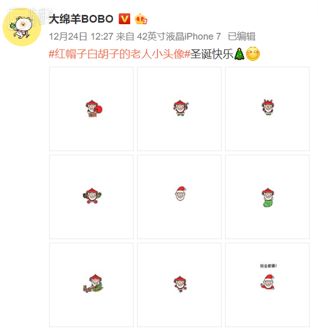Open the middle thumbnail in the bottom row
Viewport: 318px width, 333px height.
coord(179,285)
